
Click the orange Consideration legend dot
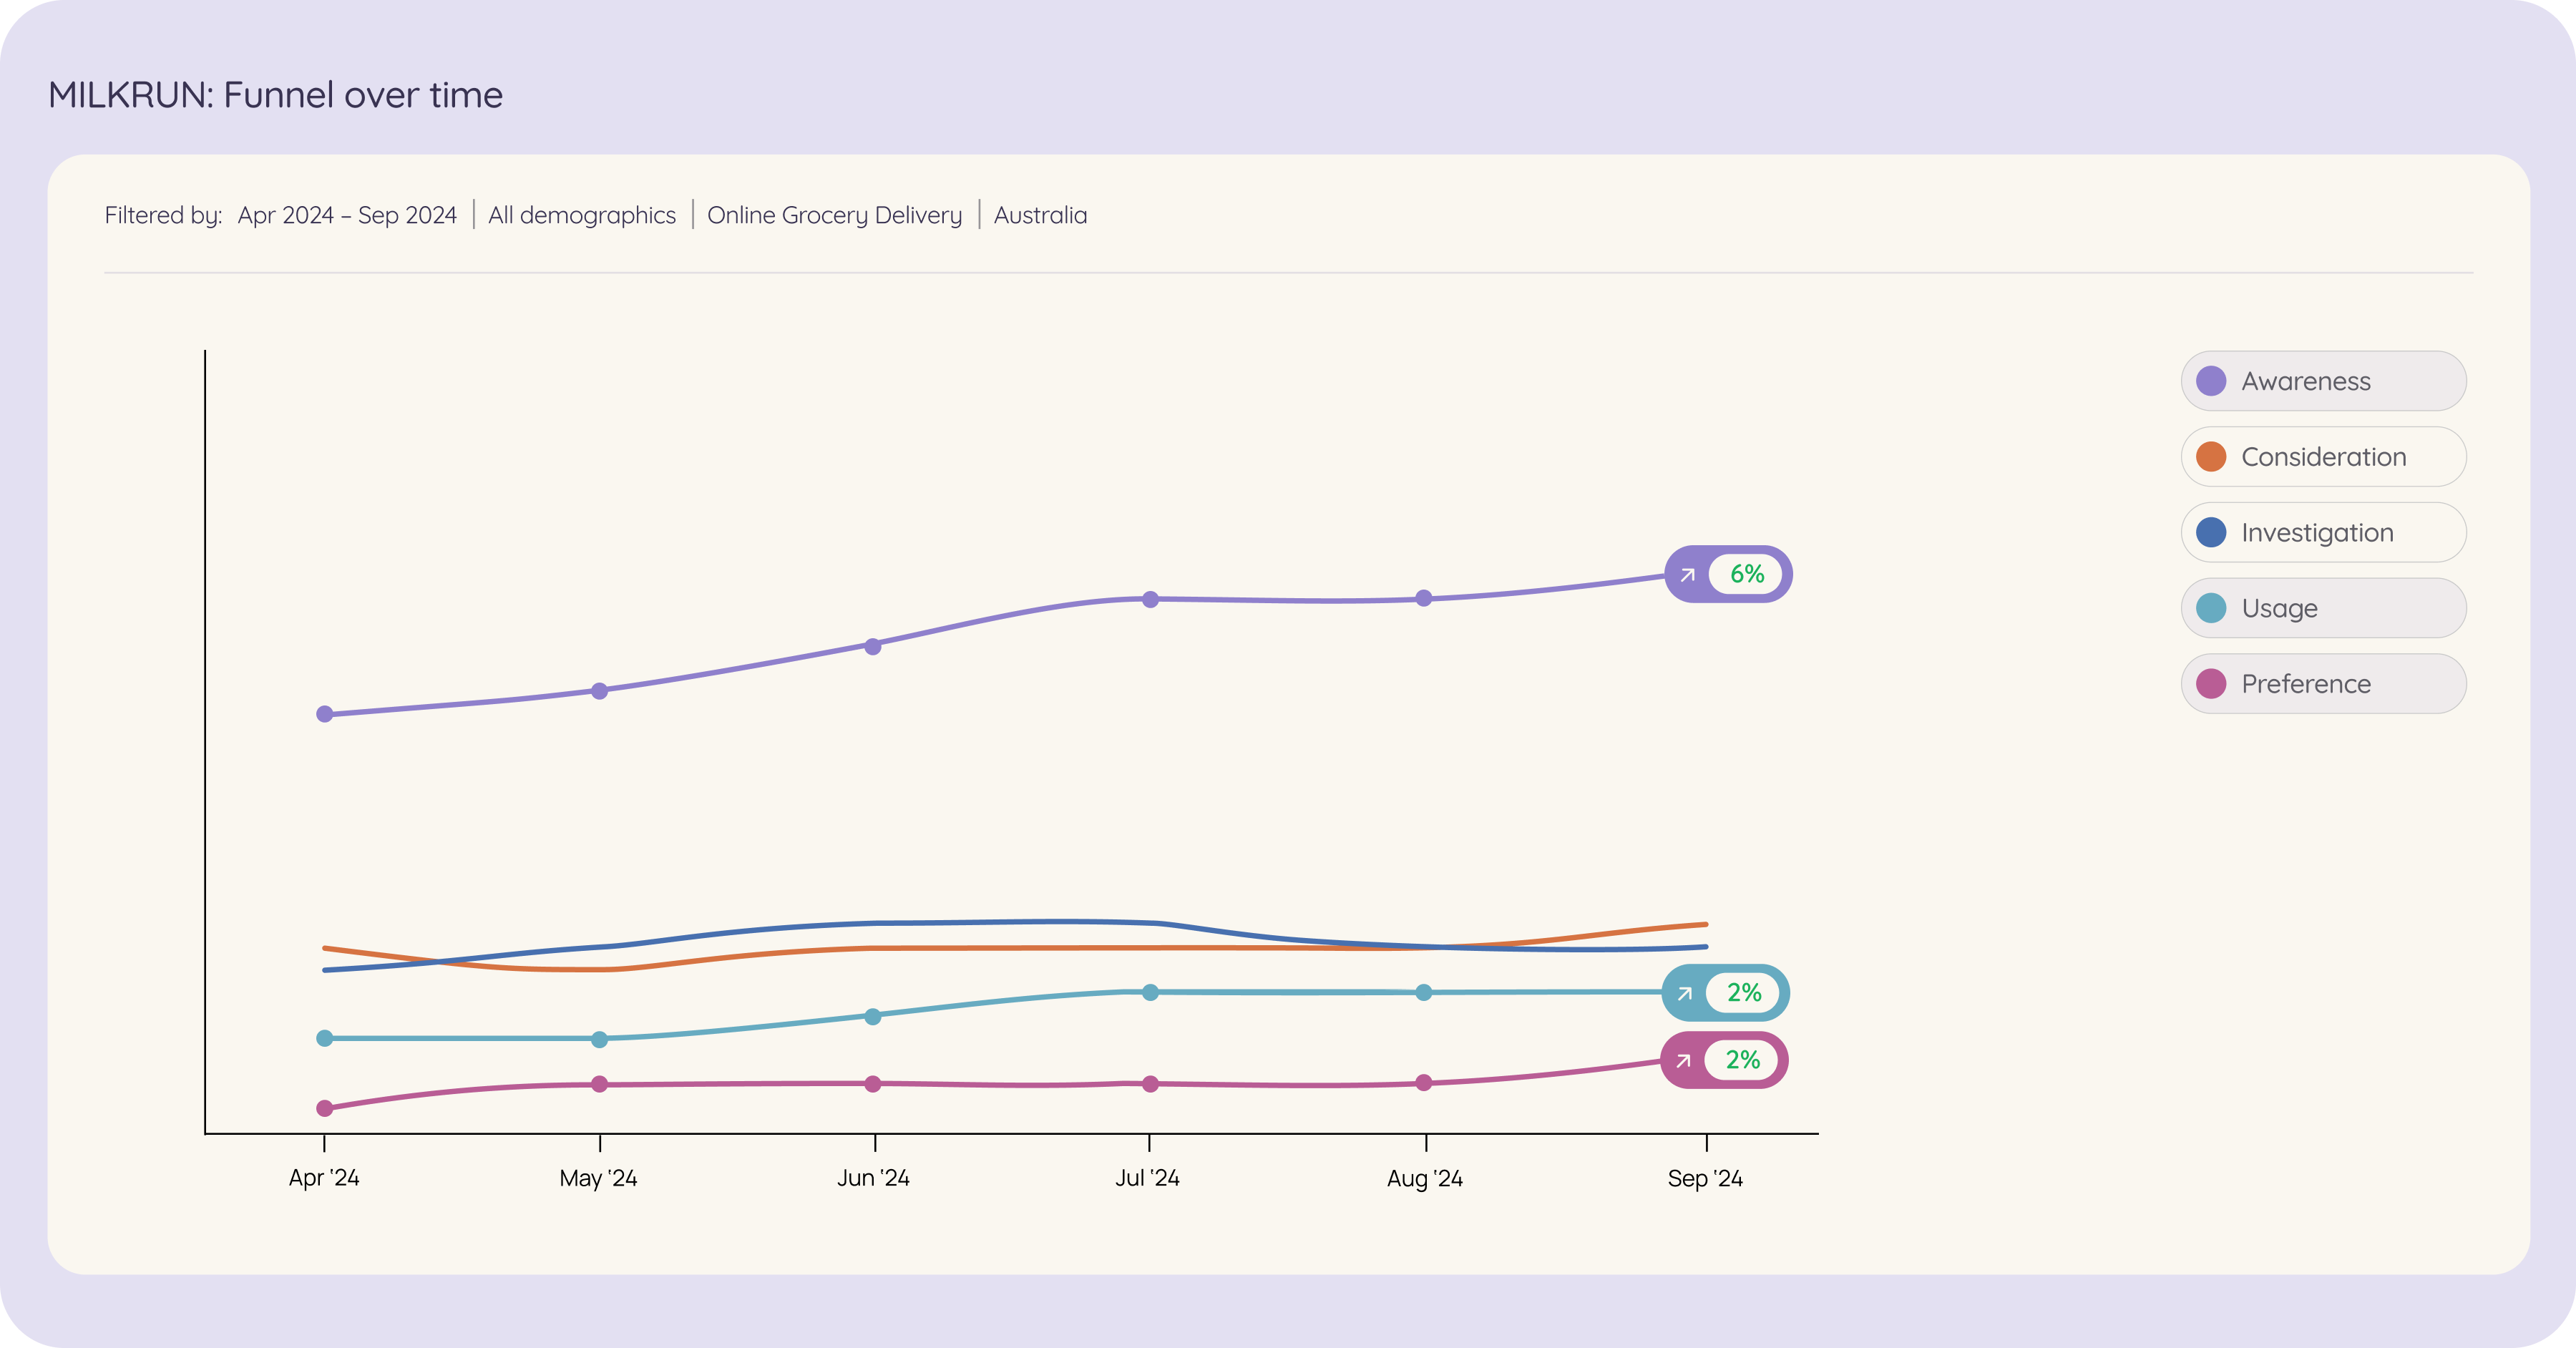(2211, 457)
